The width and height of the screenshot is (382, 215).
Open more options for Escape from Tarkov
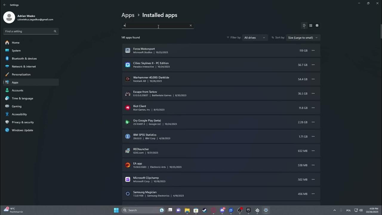click(313, 93)
